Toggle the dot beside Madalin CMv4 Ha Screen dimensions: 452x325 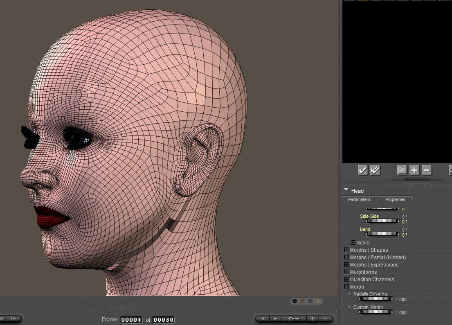tap(349, 293)
